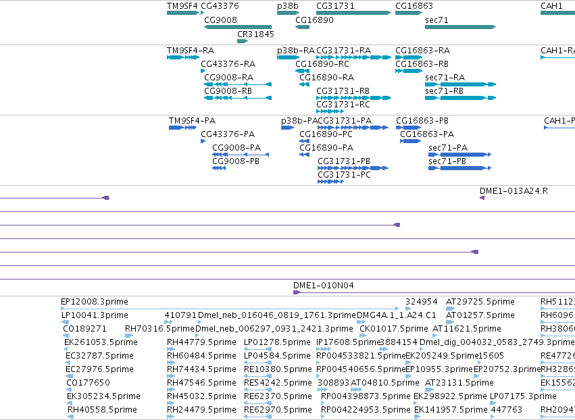This screenshot has height=420, width=575.
Task: Click EST RH40558.5prime
Action: point(70,417)
